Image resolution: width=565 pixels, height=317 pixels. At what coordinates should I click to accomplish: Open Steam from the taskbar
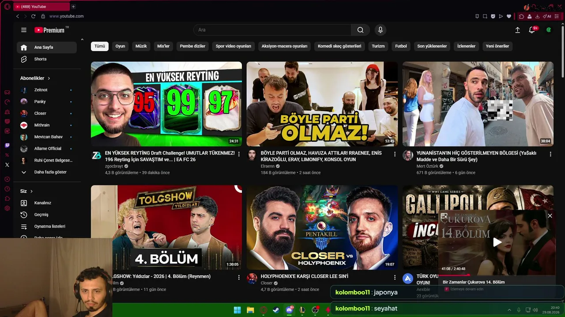point(276,310)
